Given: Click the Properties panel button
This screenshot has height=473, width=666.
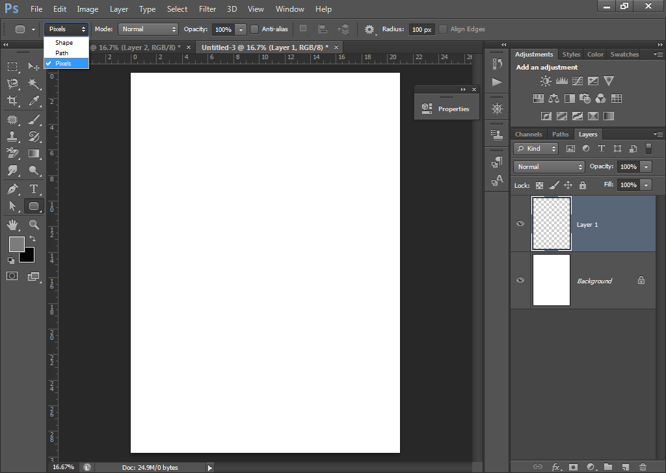Looking at the screenshot, I should [x=446, y=107].
